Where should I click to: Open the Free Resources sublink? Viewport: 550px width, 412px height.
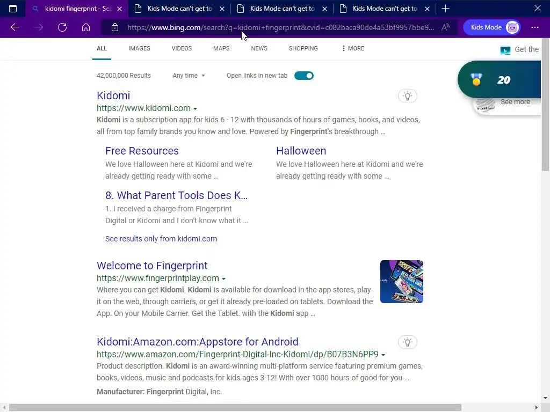coord(142,151)
